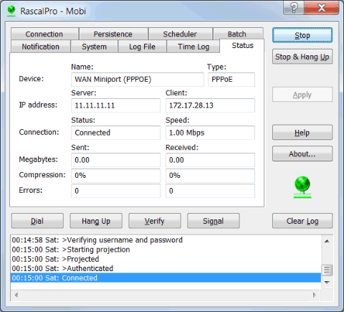Click the device Name field WAN Miniport (PPPOE)
The image size is (344, 312).
[x=138, y=80]
